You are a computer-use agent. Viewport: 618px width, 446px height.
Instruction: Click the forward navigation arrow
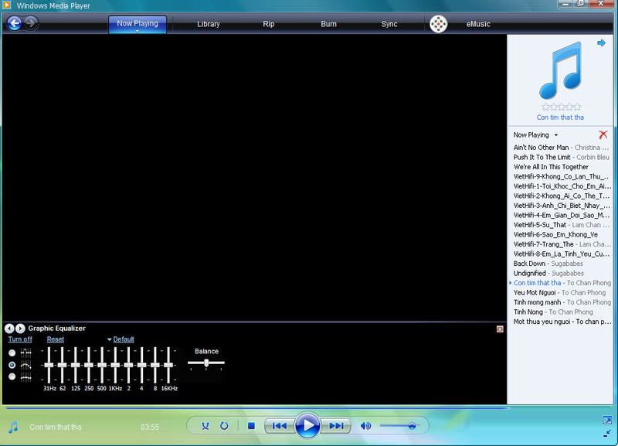pyautogui.click(x=31, y=23)
